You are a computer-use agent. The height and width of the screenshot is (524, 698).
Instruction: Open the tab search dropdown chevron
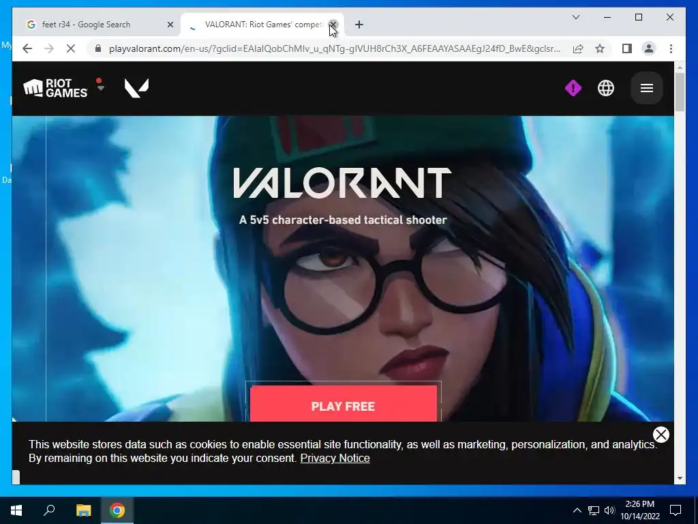575,17
